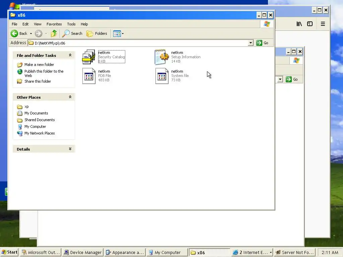Open the File menu
Image resolution: width=343 pixels, height=257 pixels.
pos(14,24)
